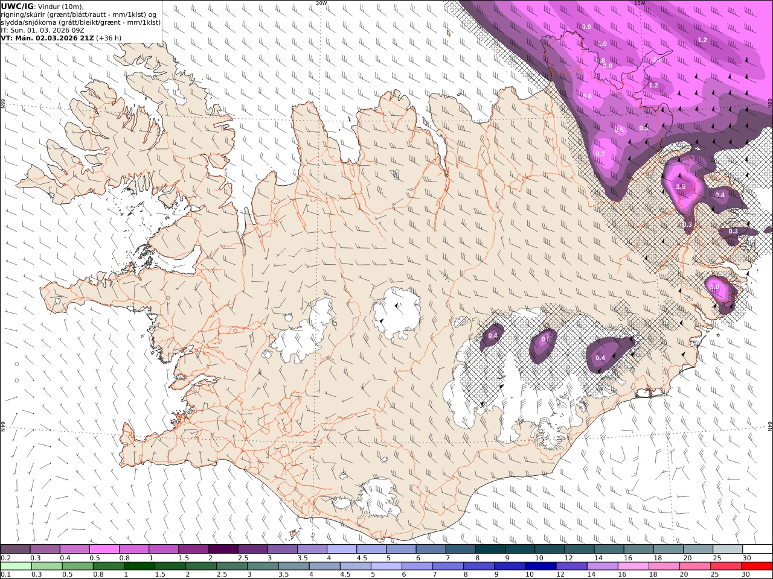
Task: Pick the mid-green 0.5 swatch in lower legend row
Action: (77, 566)
